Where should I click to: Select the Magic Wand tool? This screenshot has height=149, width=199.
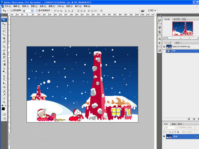[4, 35]
